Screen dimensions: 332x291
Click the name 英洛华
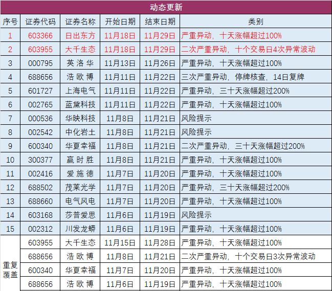[80, 63]
